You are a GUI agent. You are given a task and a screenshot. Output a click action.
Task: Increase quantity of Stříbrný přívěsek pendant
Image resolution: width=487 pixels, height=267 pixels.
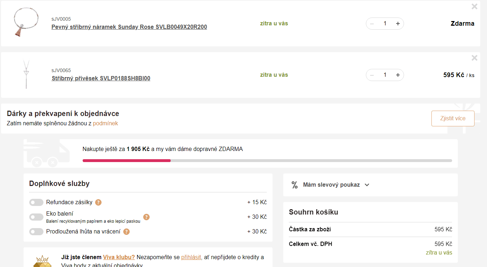[x=398, y=75]
